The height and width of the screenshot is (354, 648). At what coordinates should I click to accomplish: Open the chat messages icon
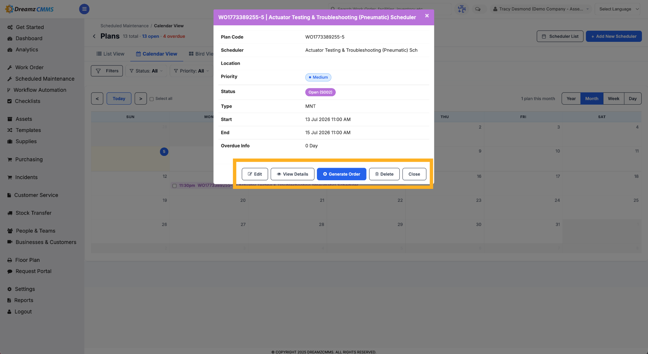coord(478,9)
